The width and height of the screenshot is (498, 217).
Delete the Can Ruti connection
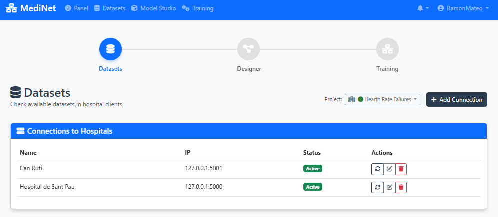pos(401,169)
